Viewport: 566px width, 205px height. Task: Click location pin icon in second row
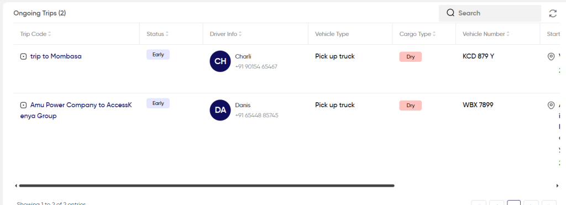[x=551, y=106]
